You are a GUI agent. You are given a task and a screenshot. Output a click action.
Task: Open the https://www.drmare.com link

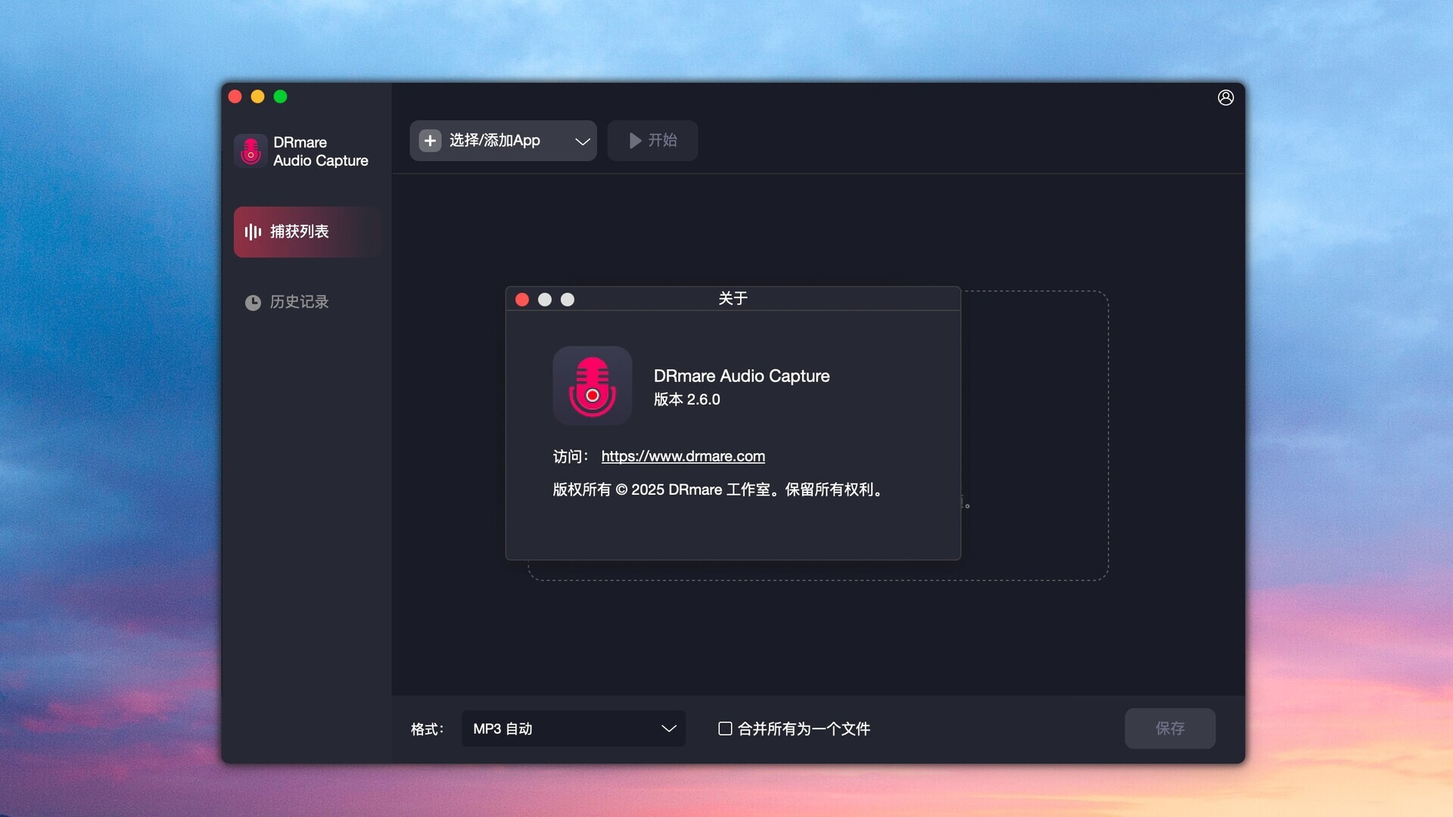click(683, 456)
